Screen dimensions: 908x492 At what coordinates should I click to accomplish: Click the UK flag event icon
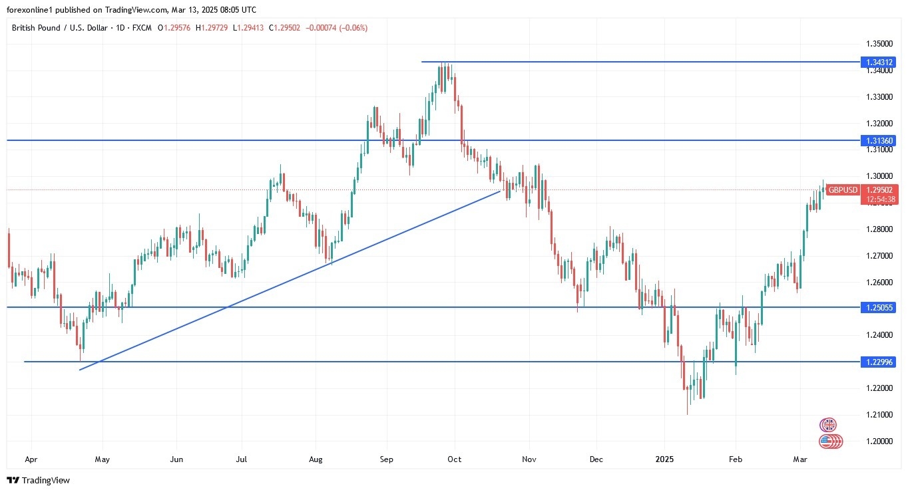tap(828, 425)
